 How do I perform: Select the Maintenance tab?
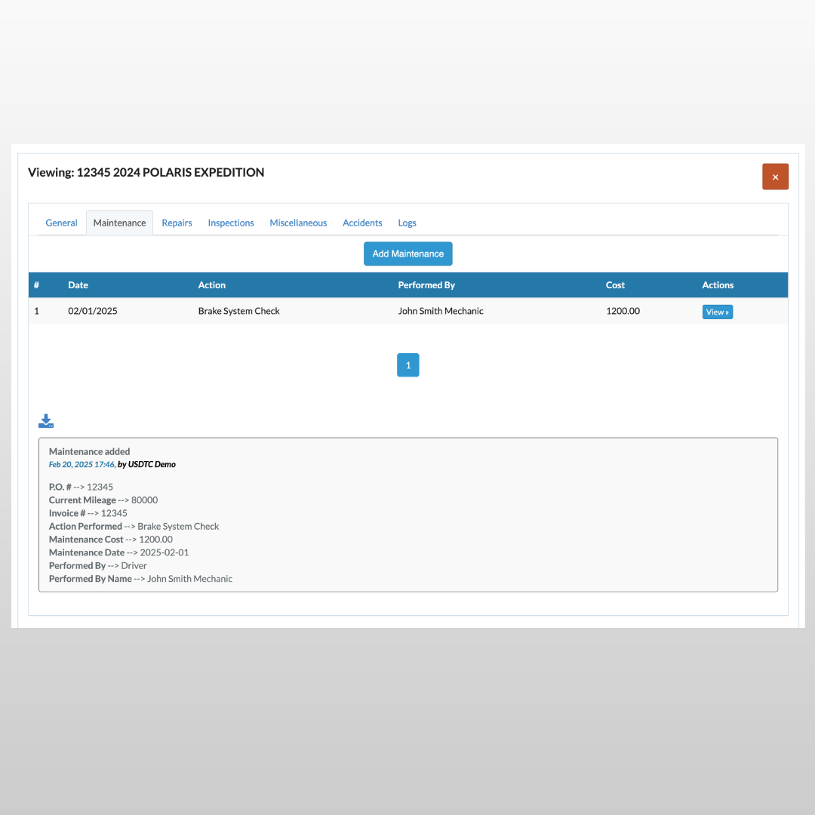119,223
